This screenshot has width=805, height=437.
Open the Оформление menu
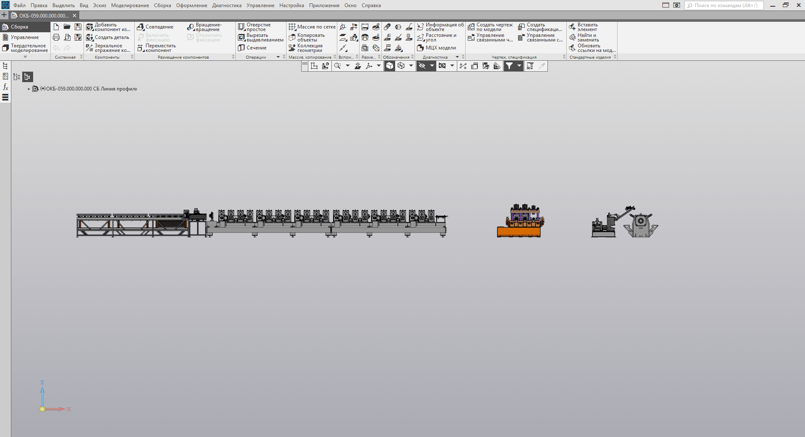tap(192, 5)
